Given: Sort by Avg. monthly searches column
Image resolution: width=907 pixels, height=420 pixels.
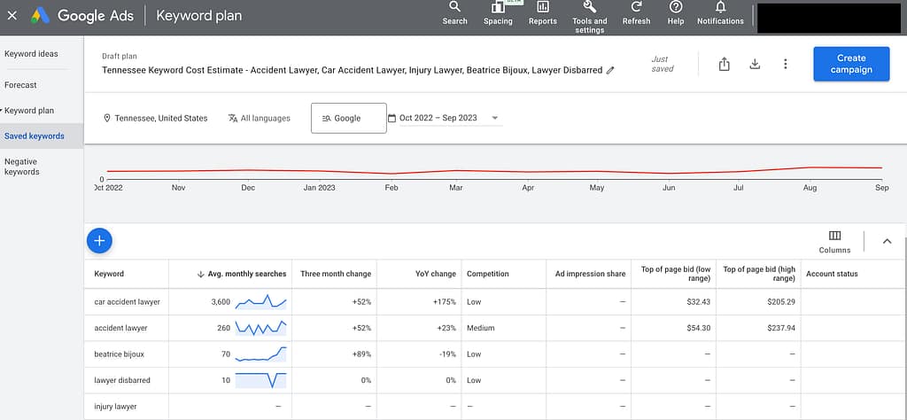Looking at the screenshot, I should [x=242, y=274].
